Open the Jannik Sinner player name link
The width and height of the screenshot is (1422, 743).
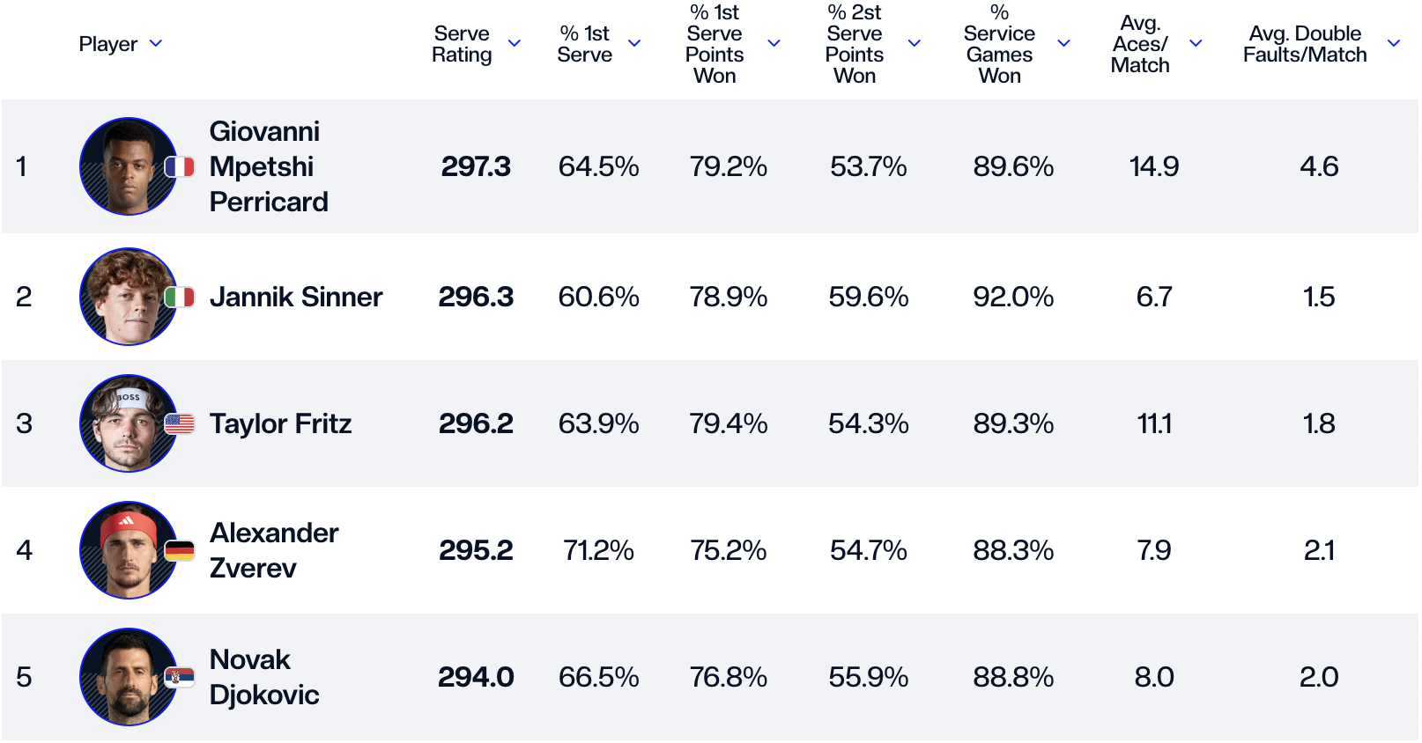296,297
